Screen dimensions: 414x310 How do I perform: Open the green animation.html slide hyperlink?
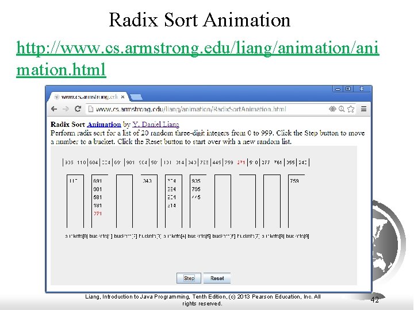(198, 59)
